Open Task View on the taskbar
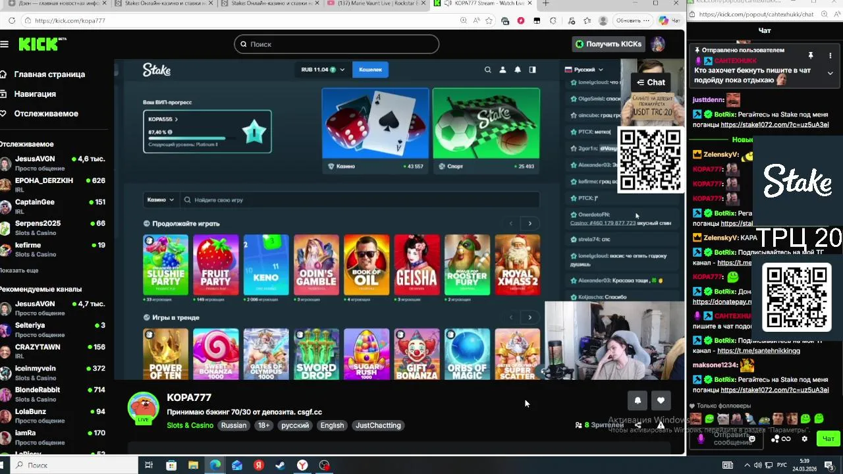Screen dimensions: 843x474 [x=149, y=465]
